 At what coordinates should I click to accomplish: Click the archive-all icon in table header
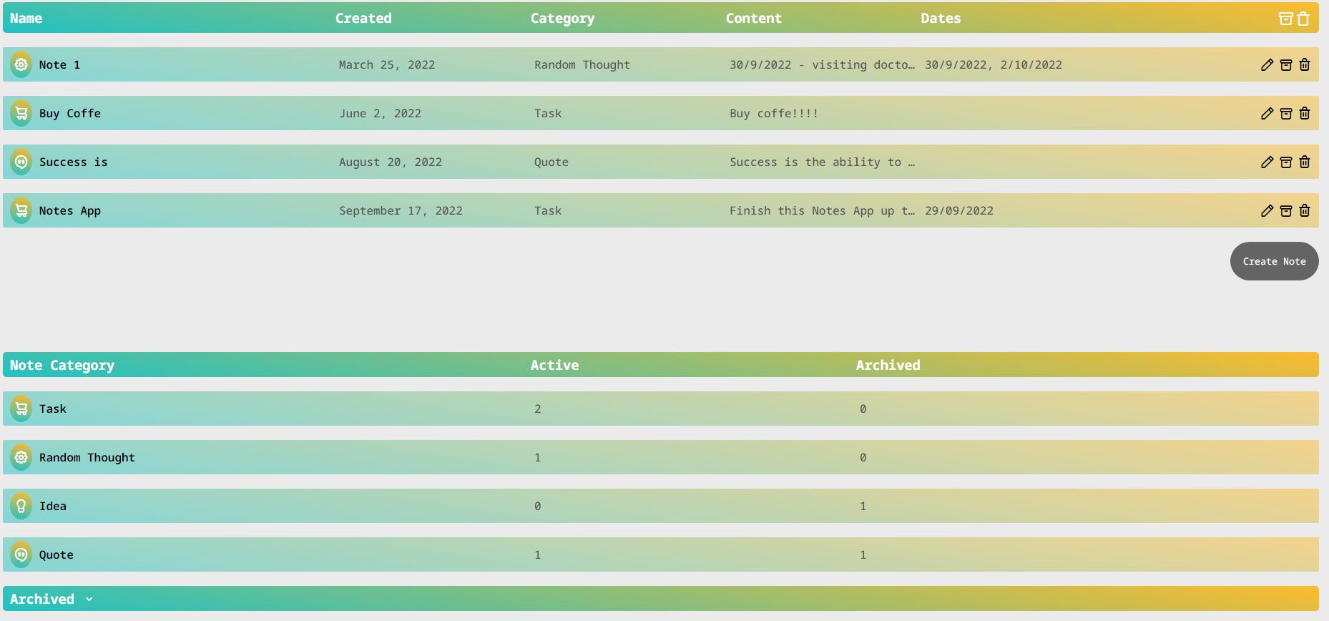1285,19
